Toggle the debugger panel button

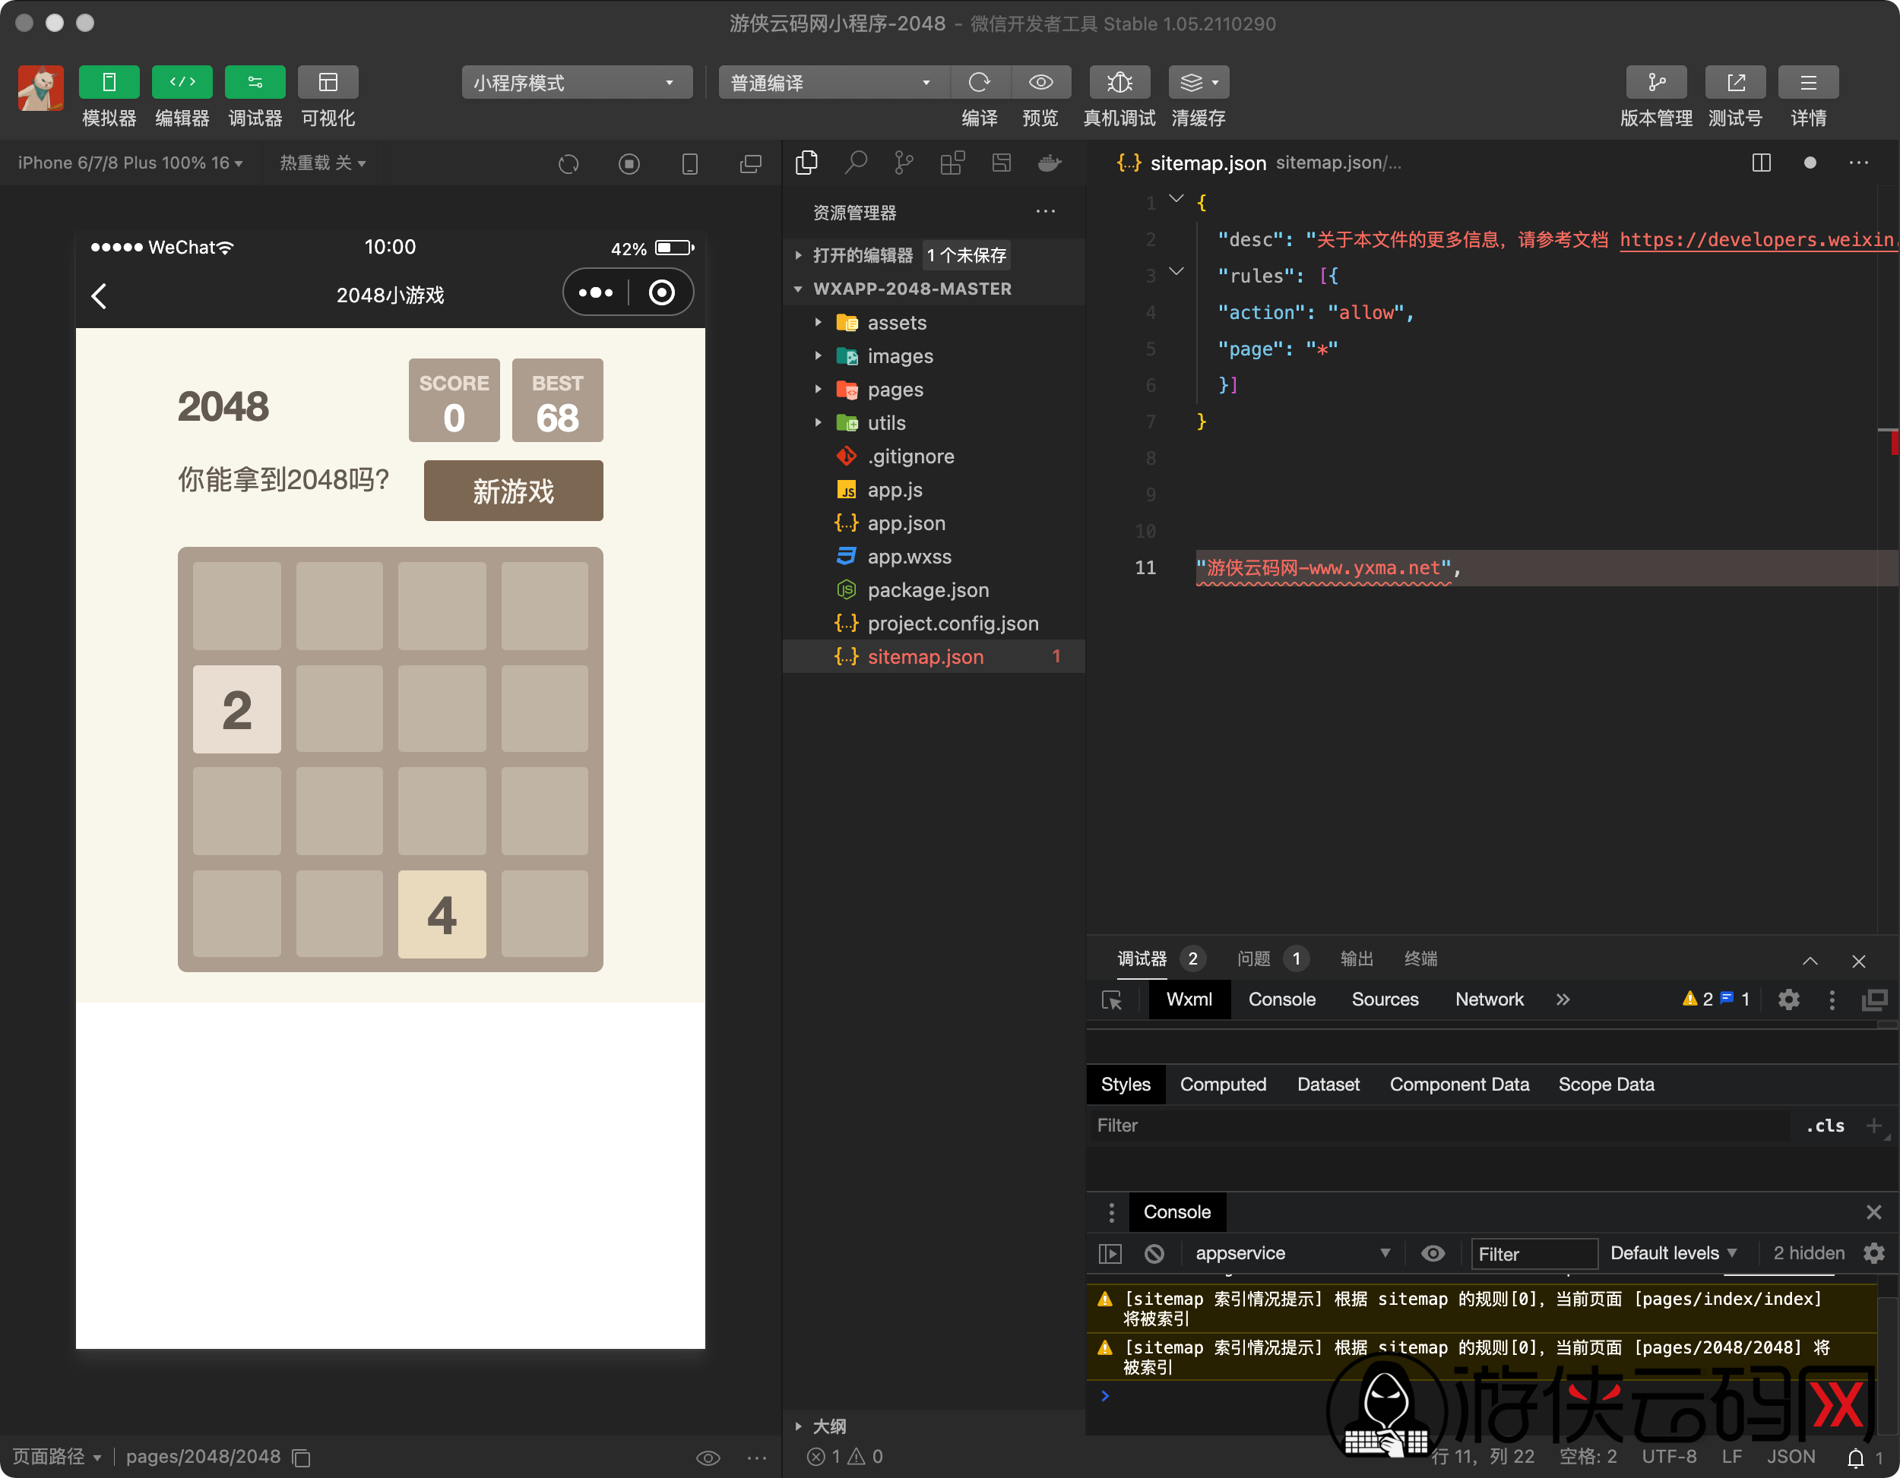click(255, 83)
